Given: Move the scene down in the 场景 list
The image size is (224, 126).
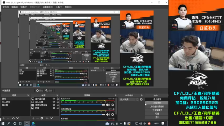Looking at the screenshot, I should click(17, 118).
